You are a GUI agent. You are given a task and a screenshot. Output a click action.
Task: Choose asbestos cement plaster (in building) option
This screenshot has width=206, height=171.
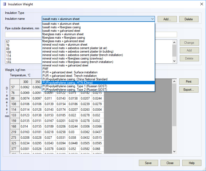(98, 51)
